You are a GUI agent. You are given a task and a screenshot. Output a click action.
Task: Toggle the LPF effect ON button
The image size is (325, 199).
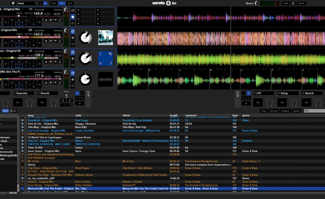[258, 102]
